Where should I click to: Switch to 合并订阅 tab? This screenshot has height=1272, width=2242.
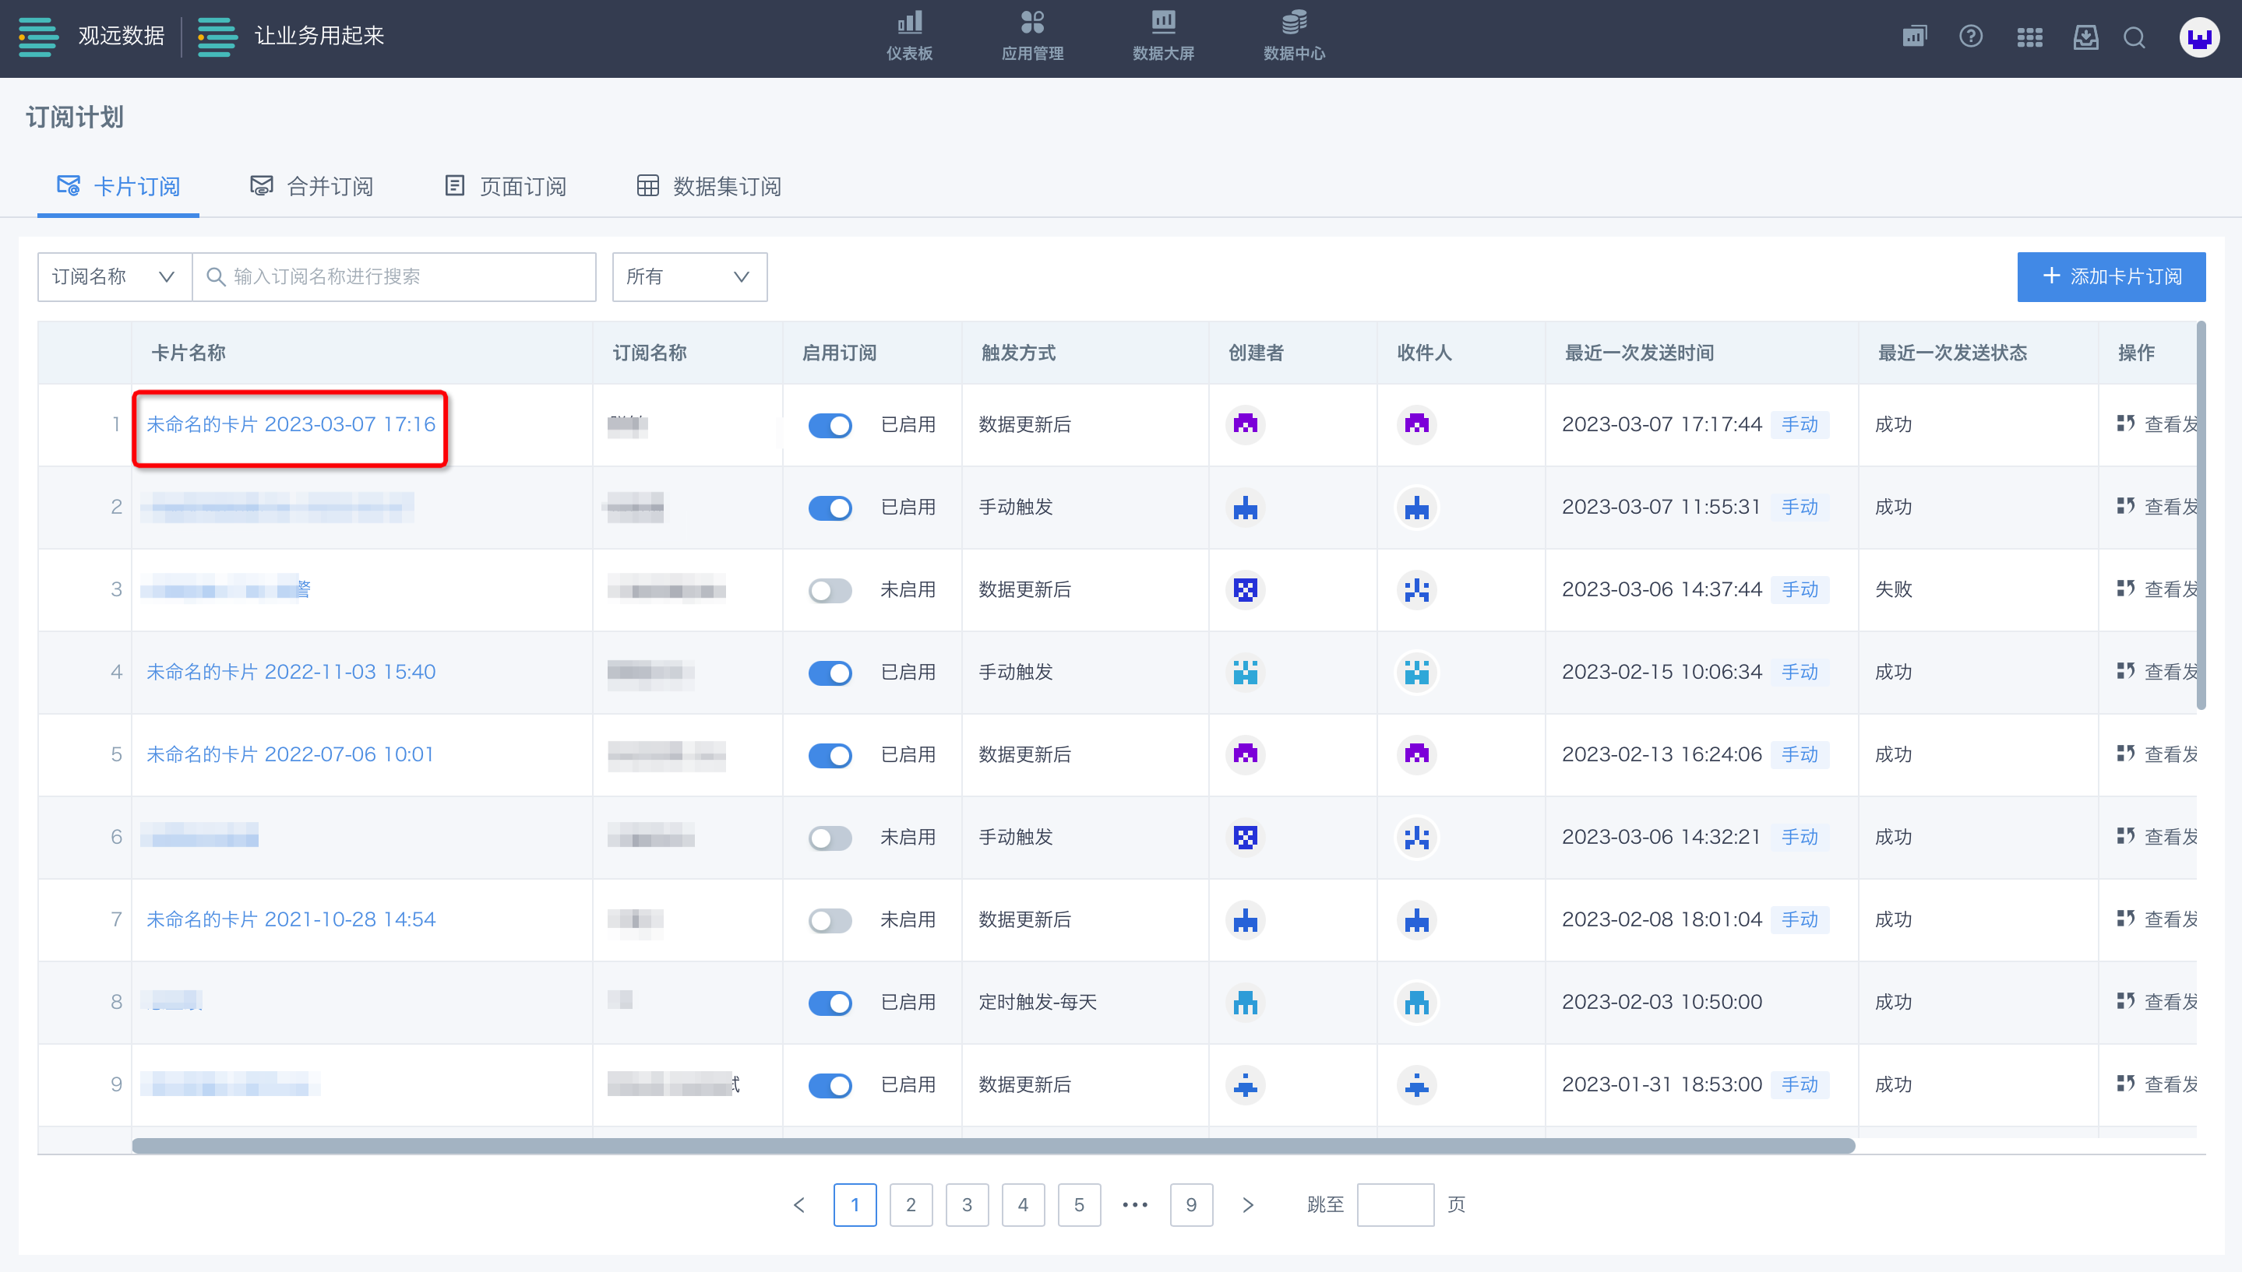tap(312, 186)
